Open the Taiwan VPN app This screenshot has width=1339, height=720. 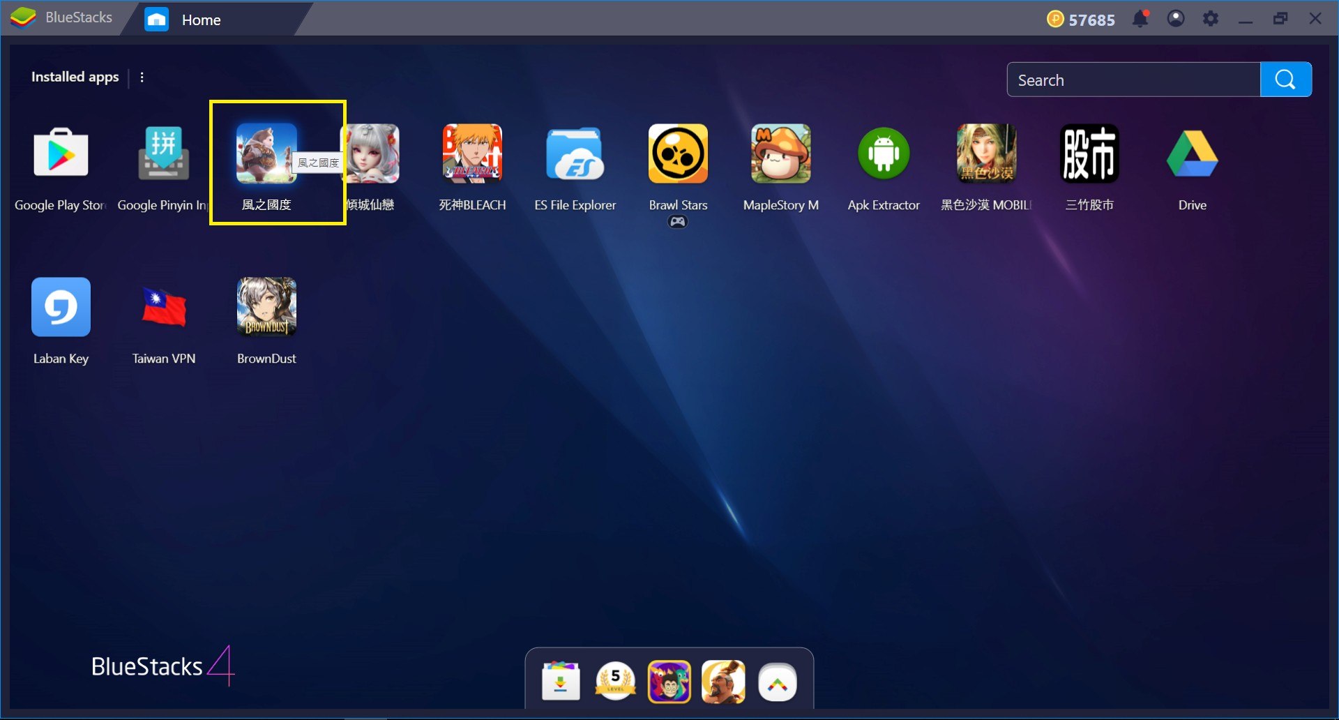[x=163, y=306]
